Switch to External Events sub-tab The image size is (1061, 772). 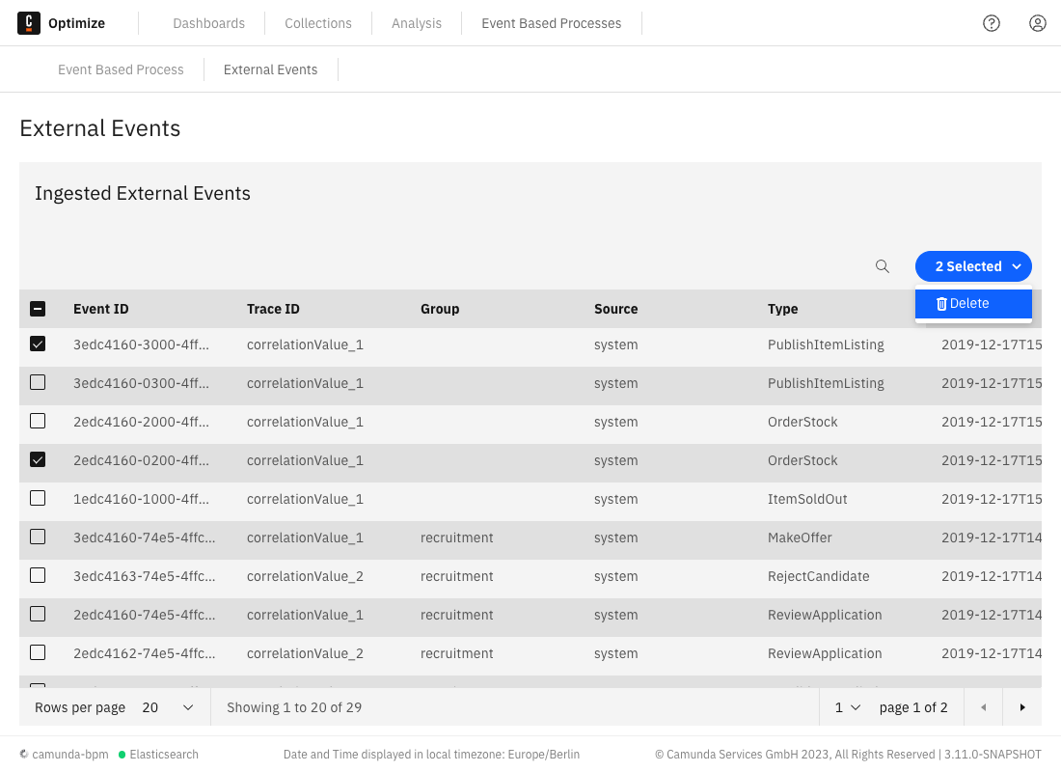[x=271, y=69]
